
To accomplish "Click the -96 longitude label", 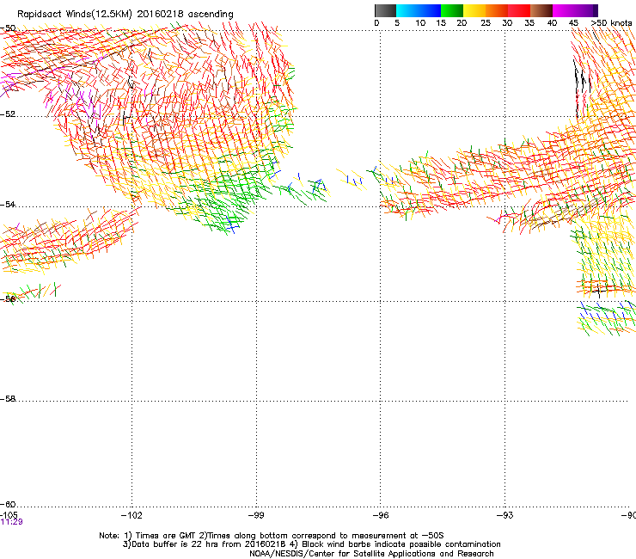I will coord(381,515).
